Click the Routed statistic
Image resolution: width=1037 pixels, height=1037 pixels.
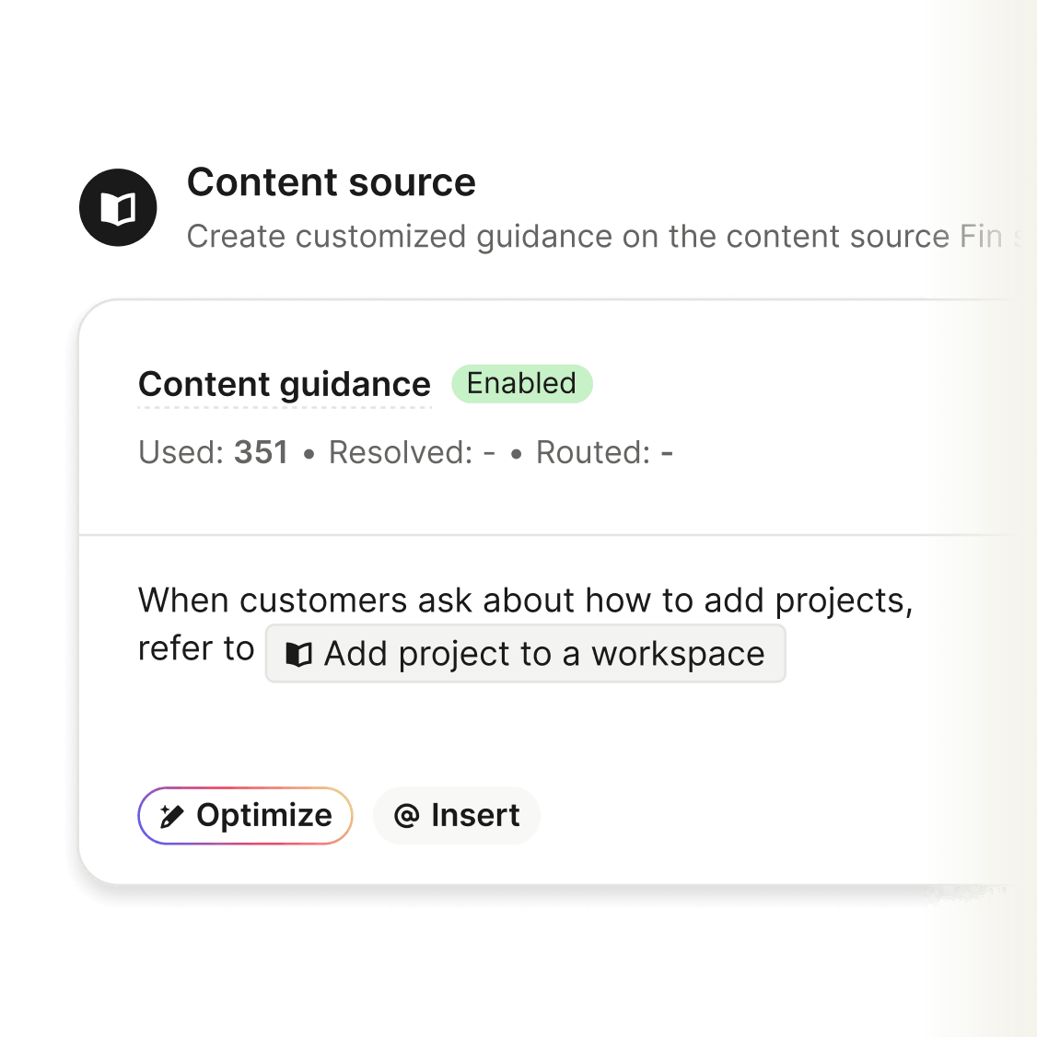click(604, 452)
